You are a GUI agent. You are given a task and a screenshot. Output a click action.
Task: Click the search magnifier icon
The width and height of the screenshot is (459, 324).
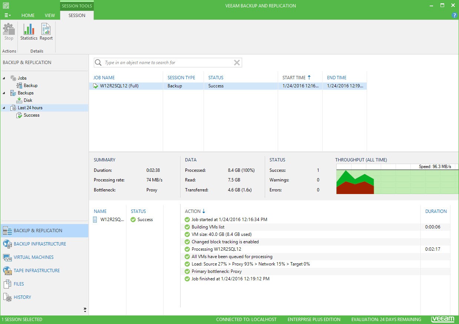click(98, 63)
